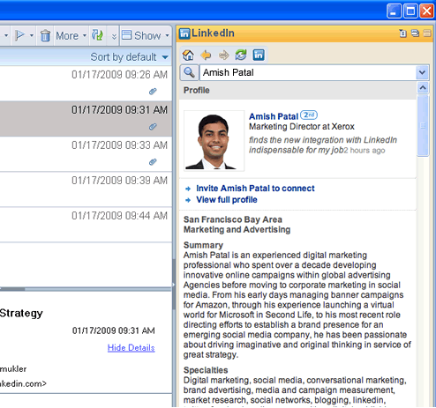436x408 pixels.
Task: Click paperclip on the 09:26 AM message
Action: pos(153,92)
